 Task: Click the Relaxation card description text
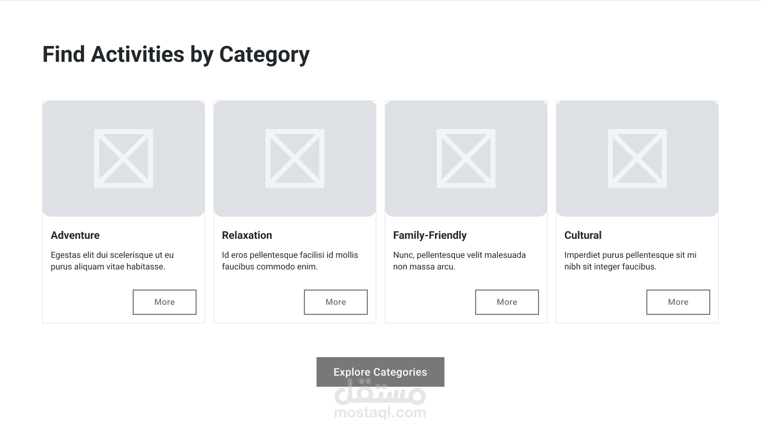coord(290,261)
